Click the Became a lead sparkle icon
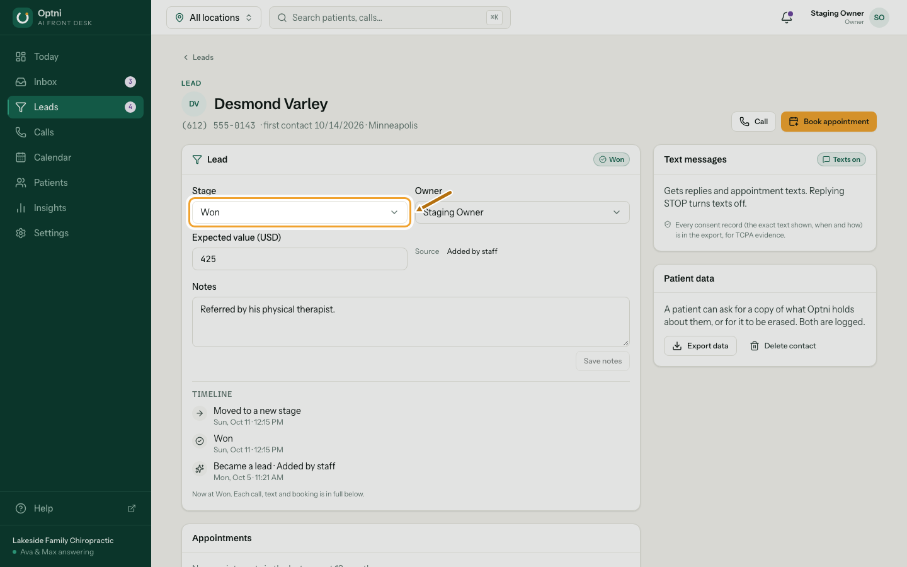907x567 pixels. tap(200, 469)
